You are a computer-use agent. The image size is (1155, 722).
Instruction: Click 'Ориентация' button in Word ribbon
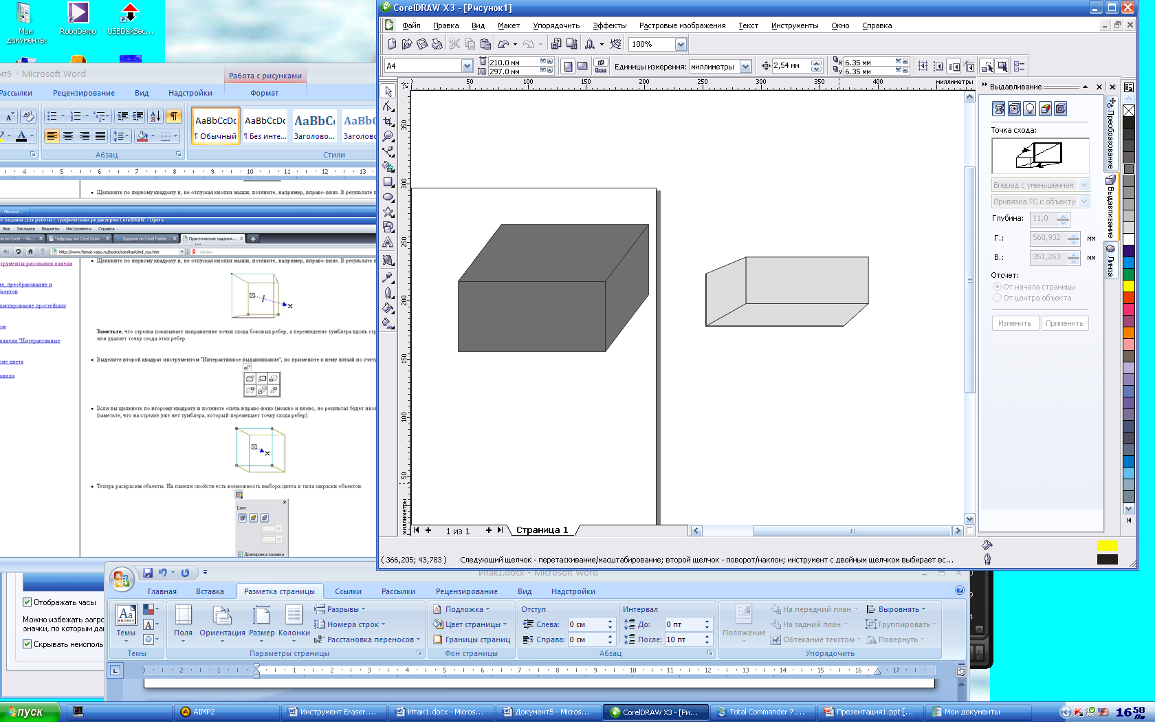(x=222, y=624)
